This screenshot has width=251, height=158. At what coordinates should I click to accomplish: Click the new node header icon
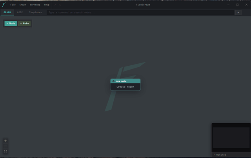[x=113, y=81]
